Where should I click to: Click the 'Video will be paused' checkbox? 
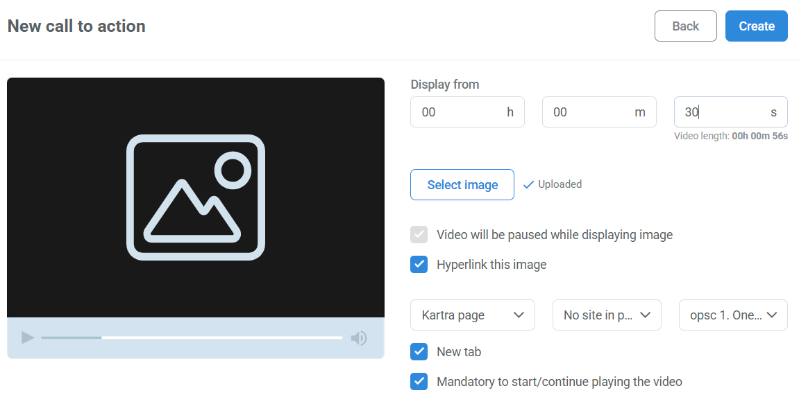coord(419,234)
